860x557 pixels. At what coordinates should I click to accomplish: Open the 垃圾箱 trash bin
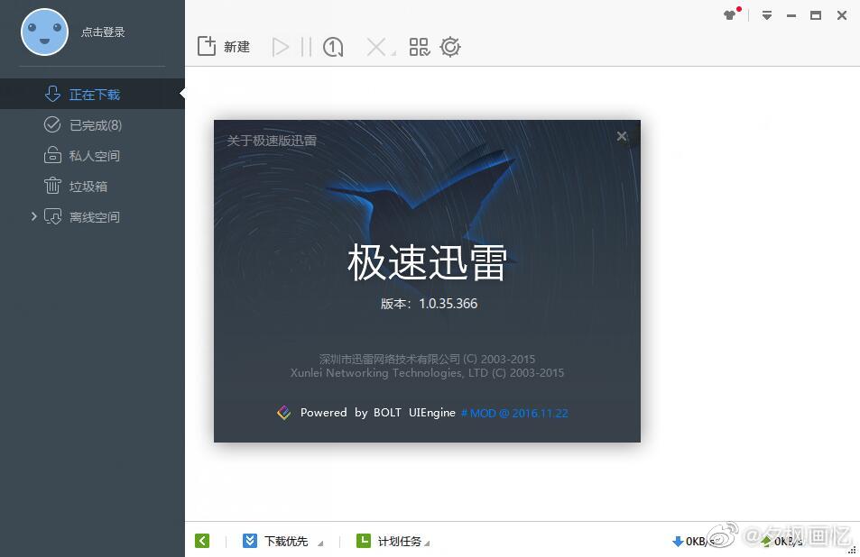(88, 187)
